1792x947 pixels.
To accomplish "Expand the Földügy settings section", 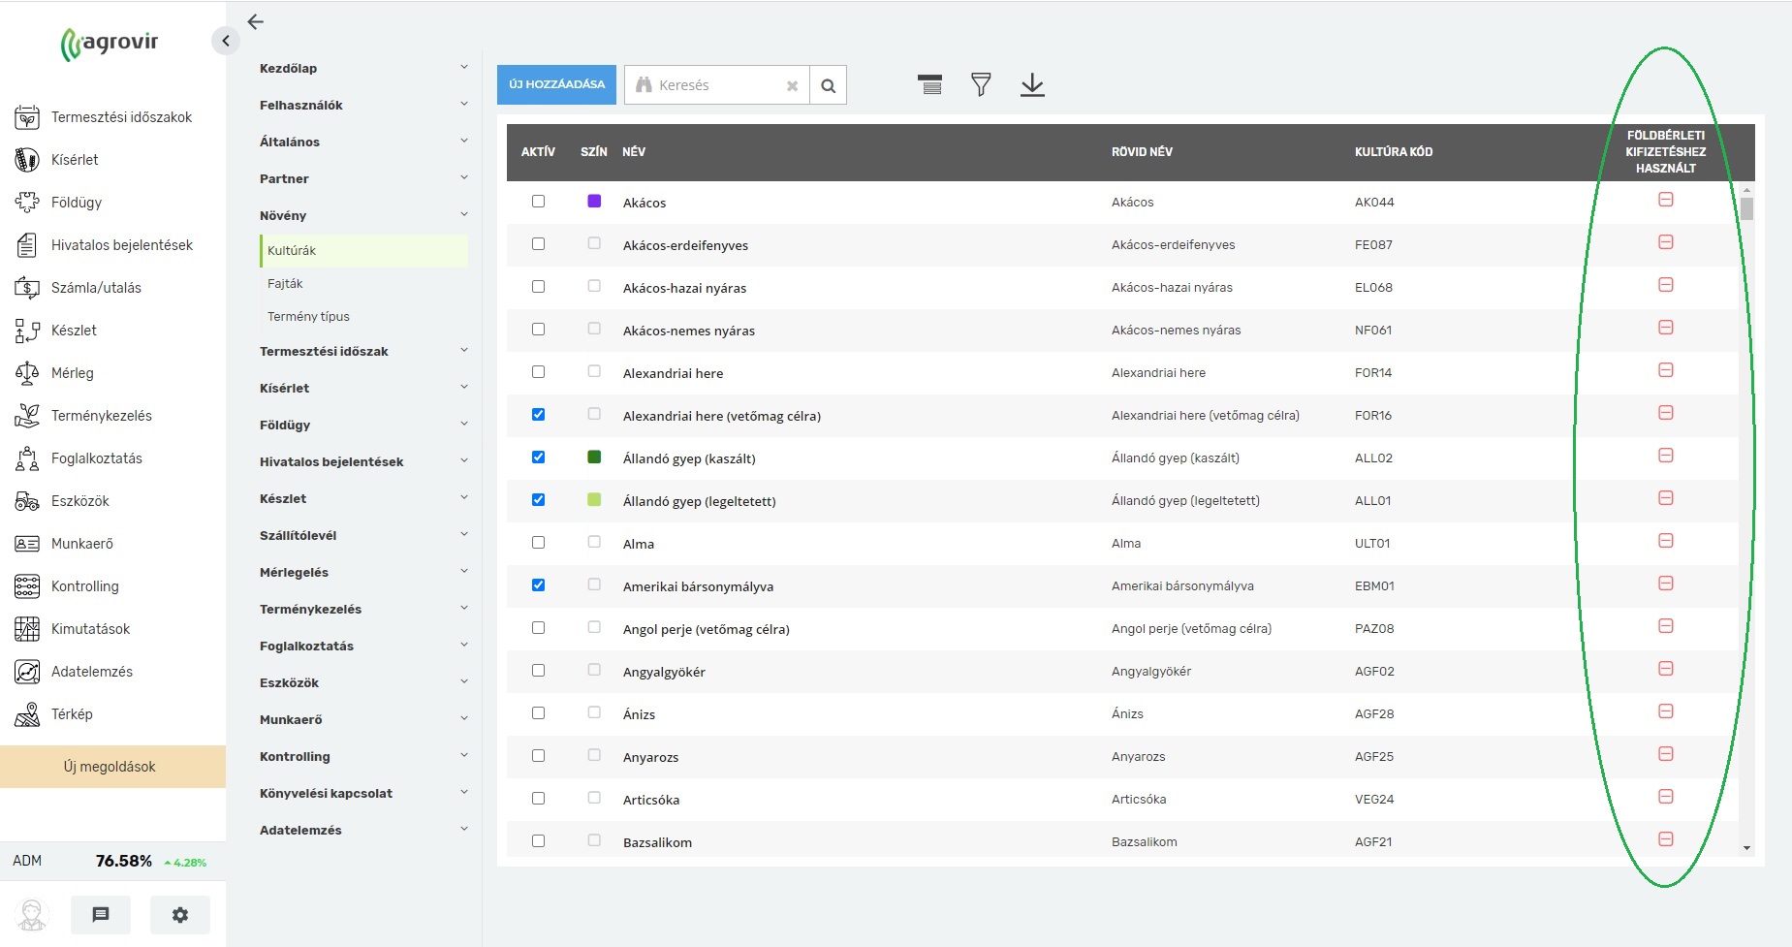I will 362,425.
